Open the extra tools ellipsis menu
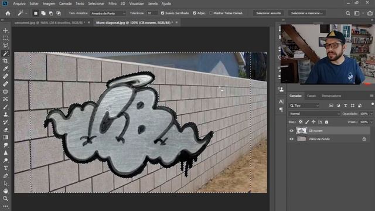Screen dimensions: 375x211 [x=5, y=206]
